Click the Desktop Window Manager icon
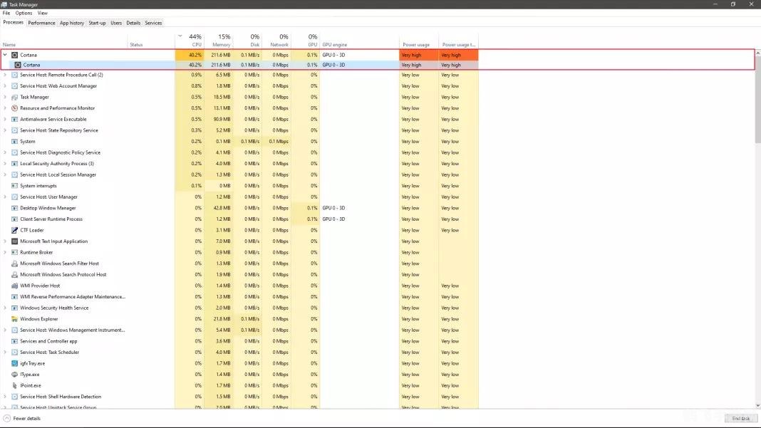 [14, 208]
